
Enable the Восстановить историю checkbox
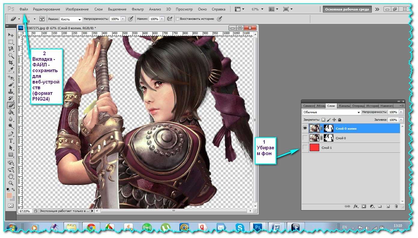click(x=177, y=19)
